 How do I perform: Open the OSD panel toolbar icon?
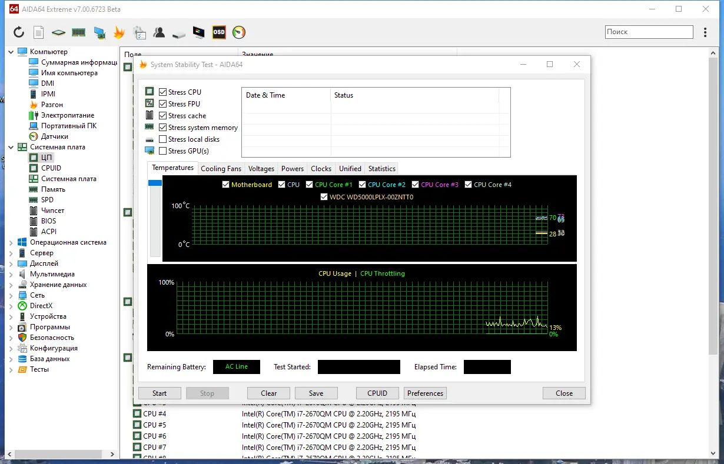[x=219, y=32]
